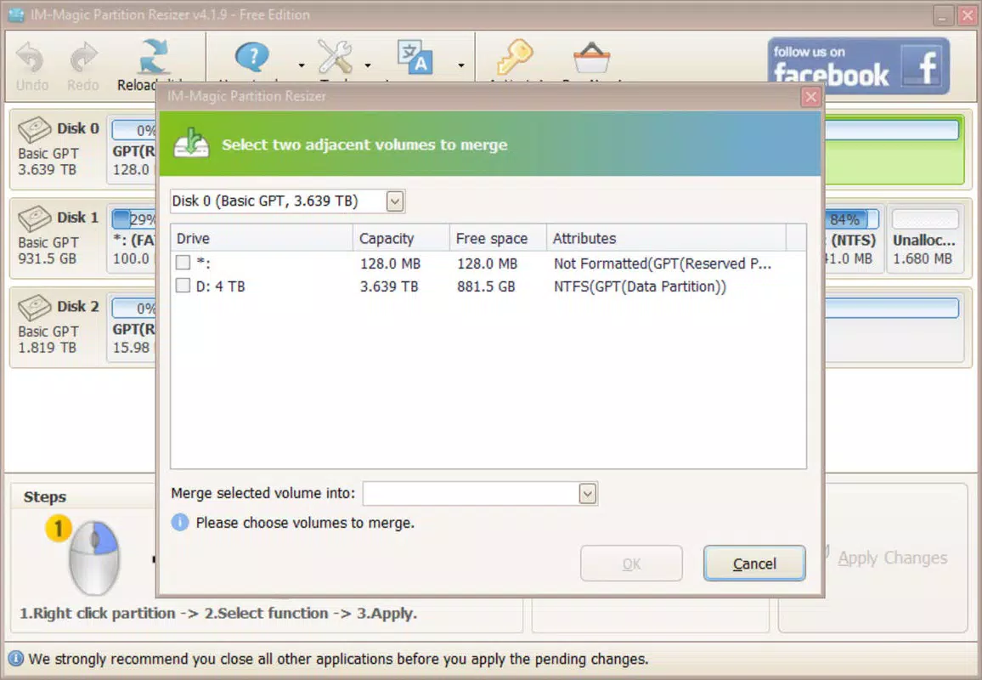Click the NTFS(GPT(Data Partition)) attribute text
The image size is (982, 680).
[x=640, y=286]
